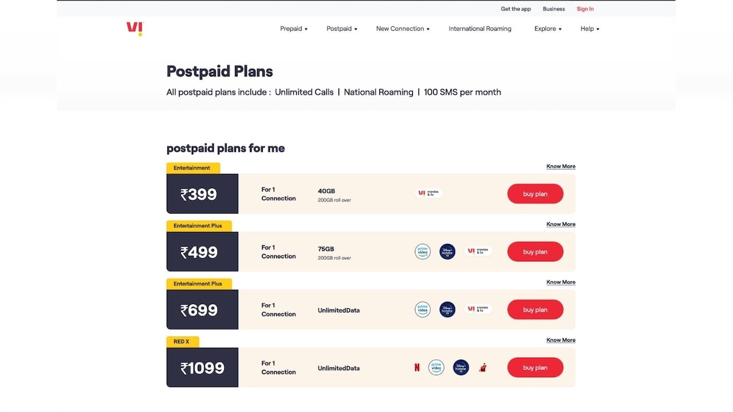Open the Netflix icon on ₹1099 plan
The image size is (733, 412).
tap(417, 367)
